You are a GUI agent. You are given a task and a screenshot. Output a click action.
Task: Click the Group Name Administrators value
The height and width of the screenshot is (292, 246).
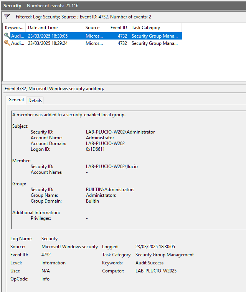pyautogui.click(x=101, y=195)
